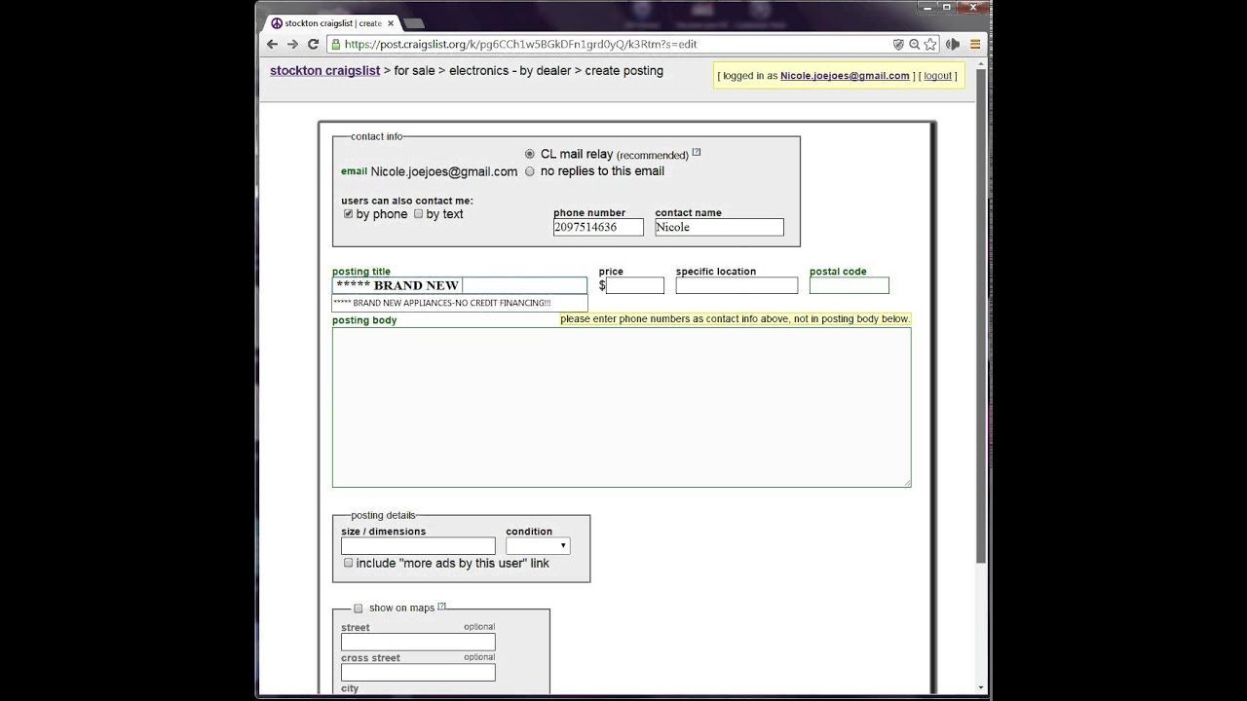The image size is (1247, 701).
Task: Click the price input field
Action: [635, 285]
